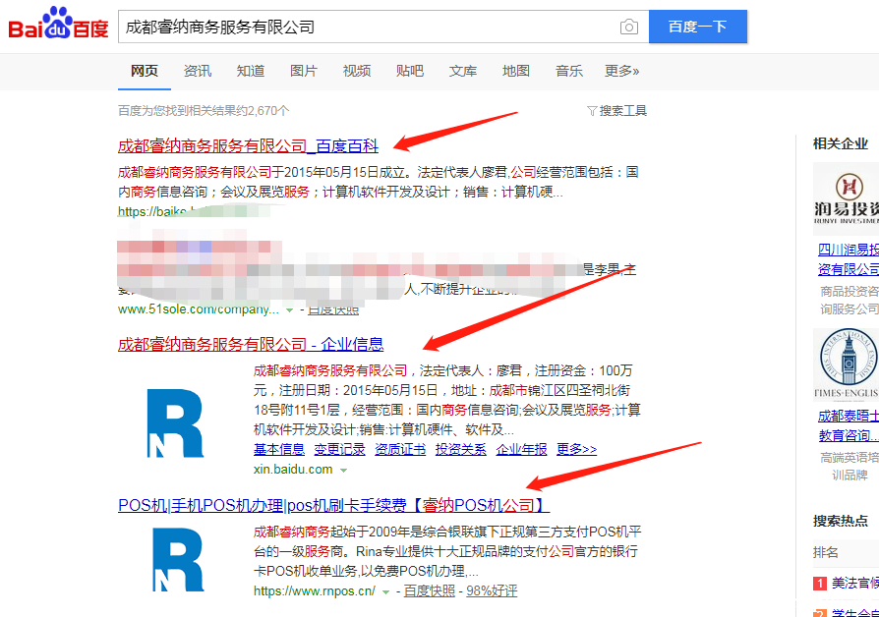The image size is (879, 617).
Task: Open 成都睿纳商务服务有限公司 - 企业信息 result
Action: (251, 344)
